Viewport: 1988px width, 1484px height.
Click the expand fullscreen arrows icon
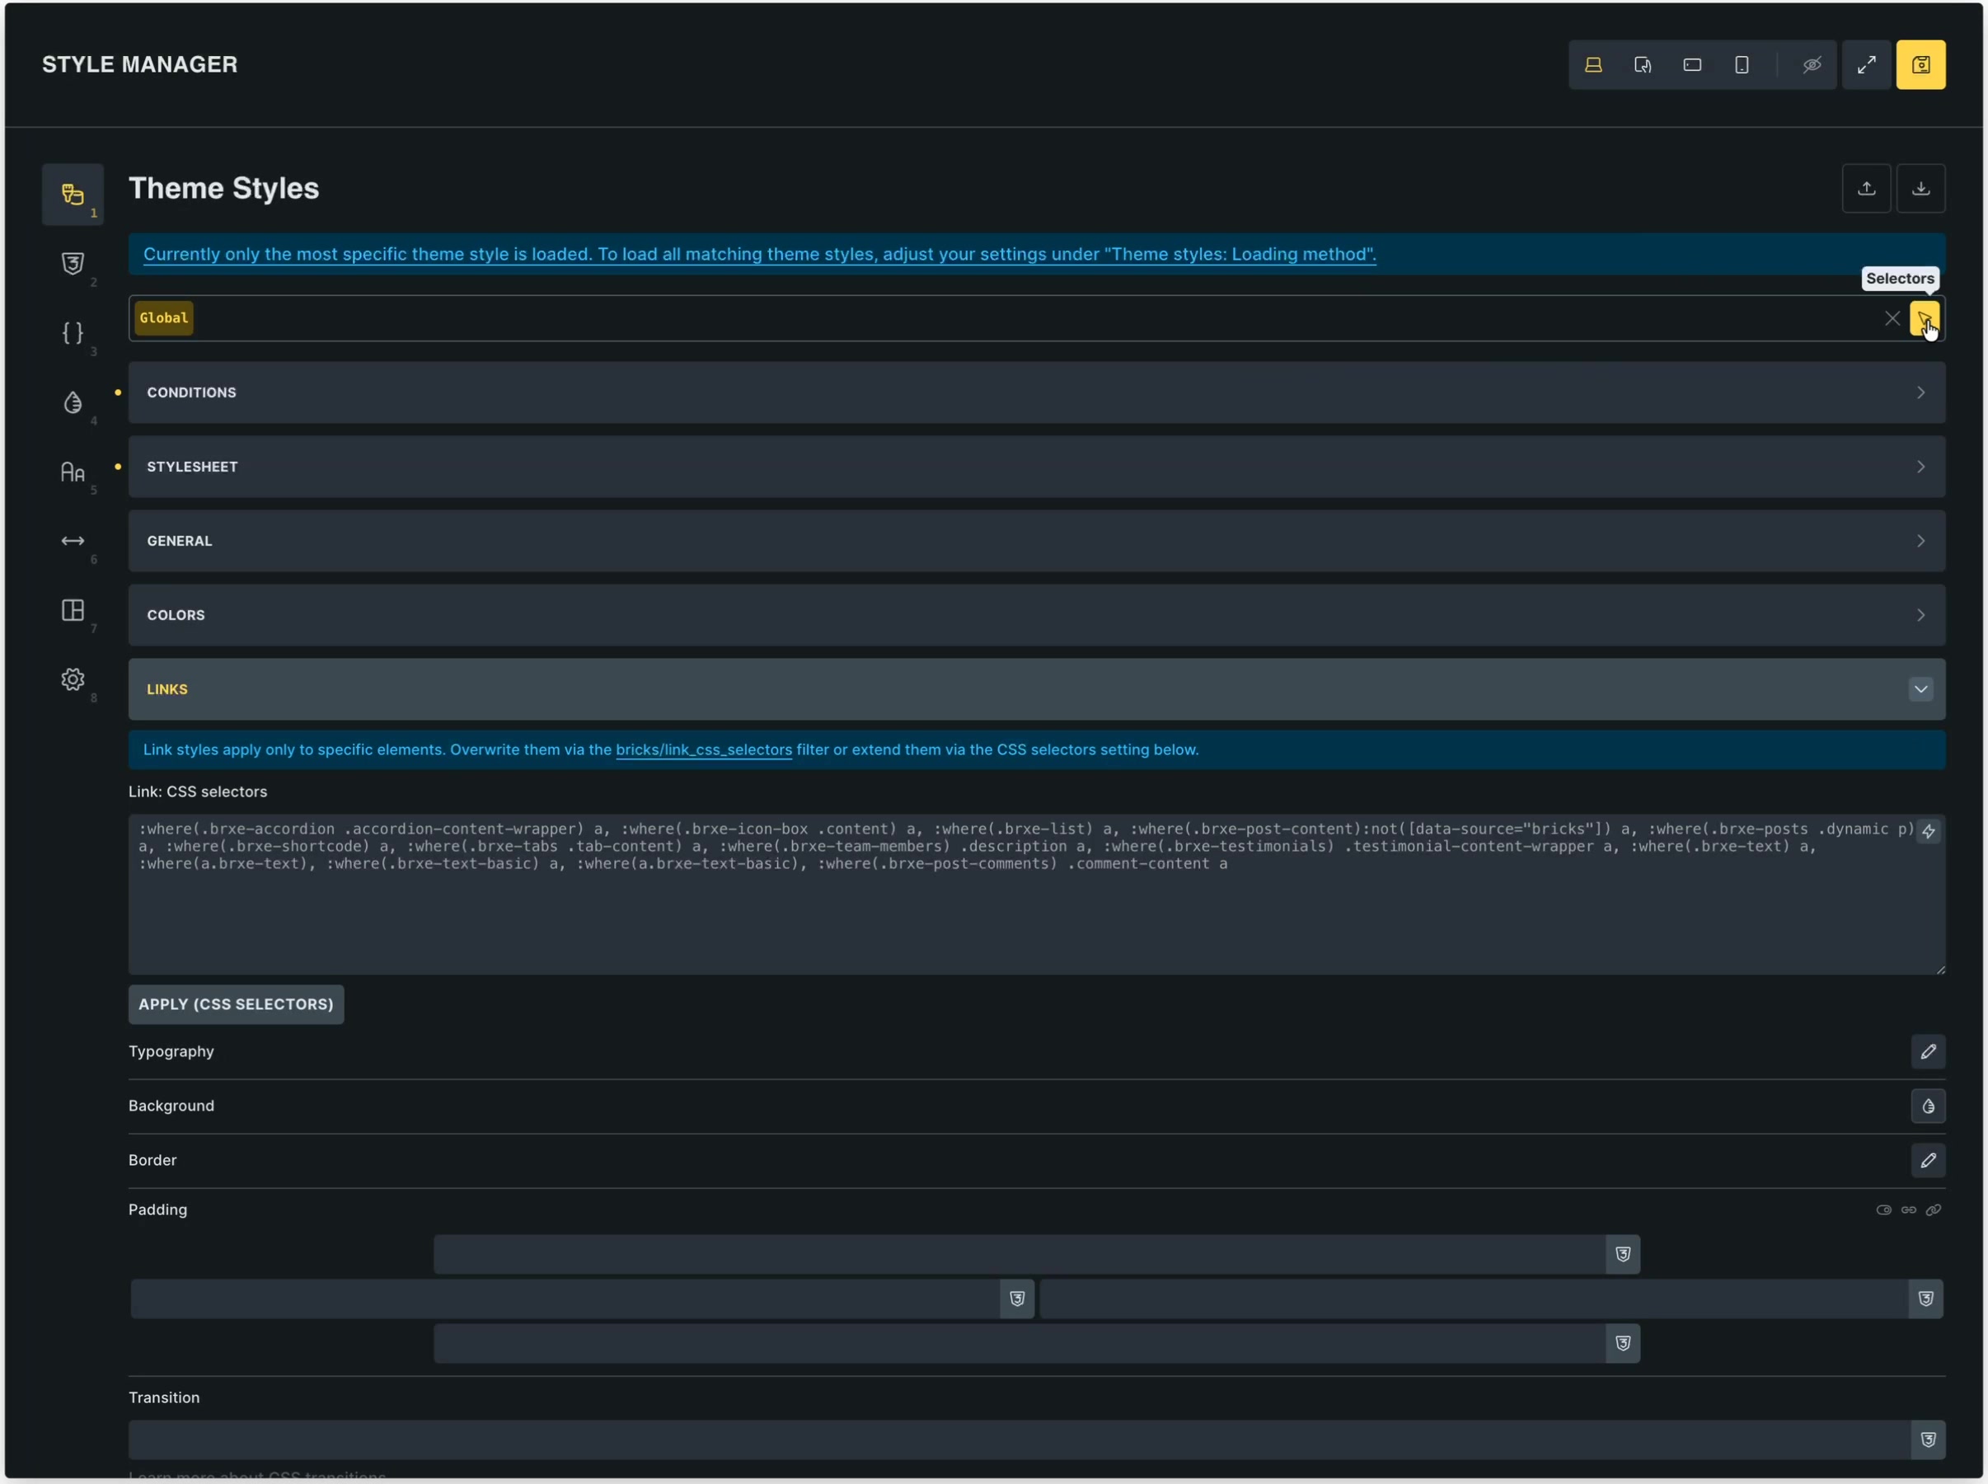point(1867,64)
